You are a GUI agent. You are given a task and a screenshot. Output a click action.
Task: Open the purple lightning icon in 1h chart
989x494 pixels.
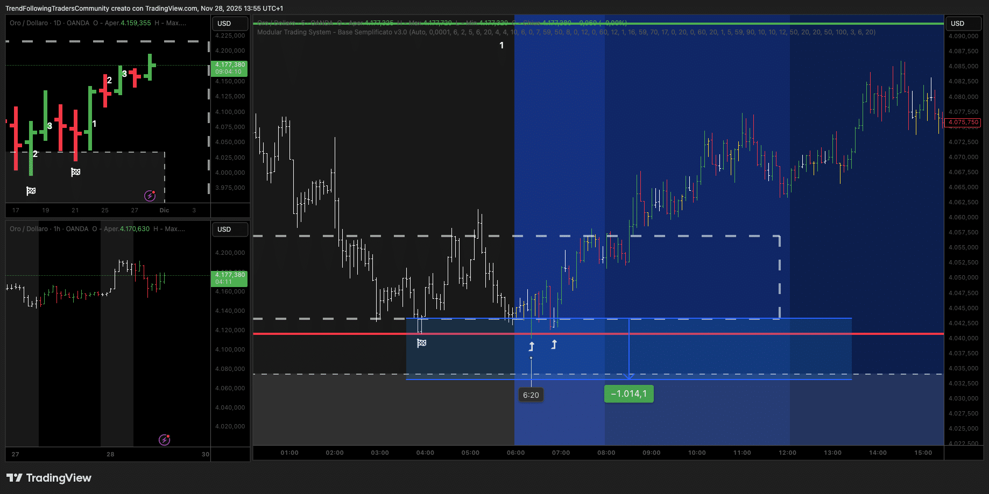(165, 440)
